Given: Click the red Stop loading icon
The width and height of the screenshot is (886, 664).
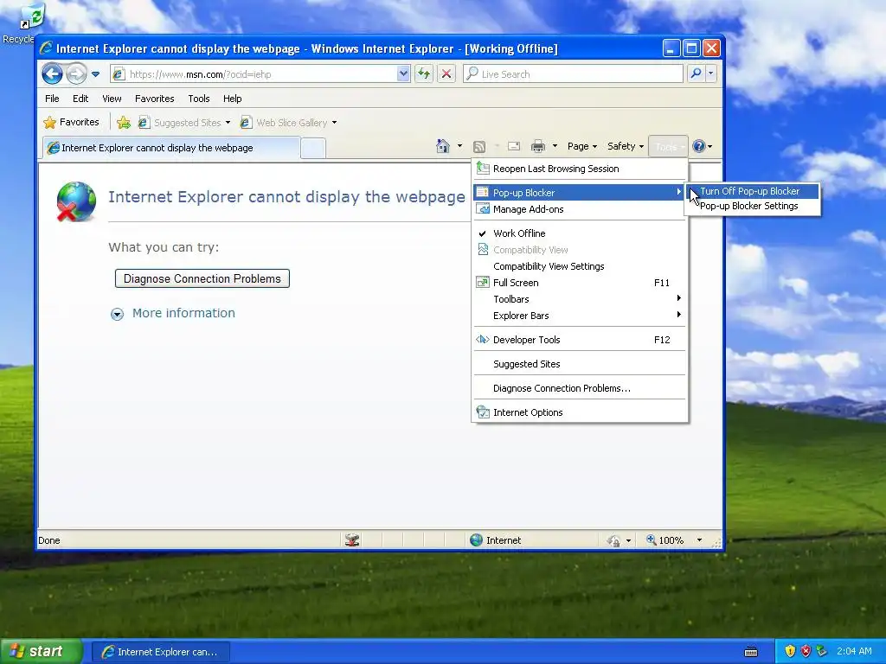Looking at the screenshot, I should pos(446,74).
